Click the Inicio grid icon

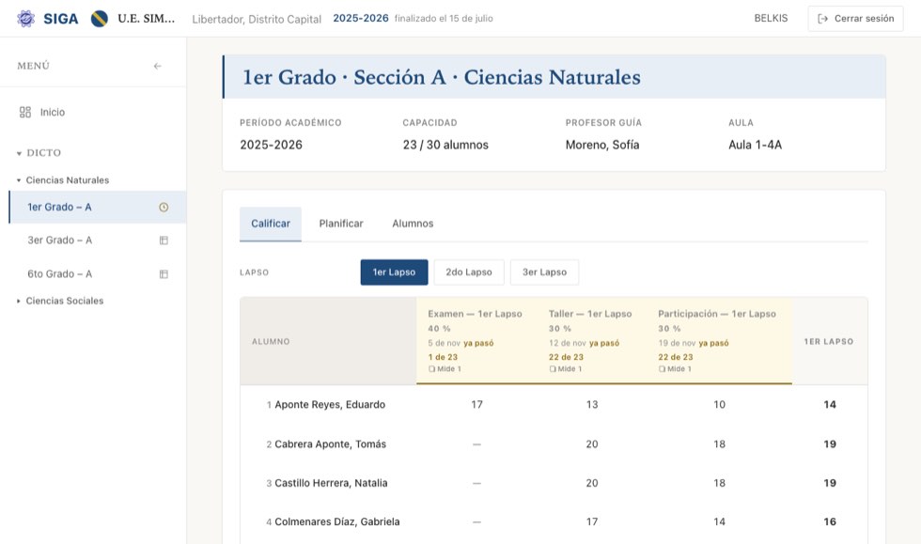click(25, 112)
